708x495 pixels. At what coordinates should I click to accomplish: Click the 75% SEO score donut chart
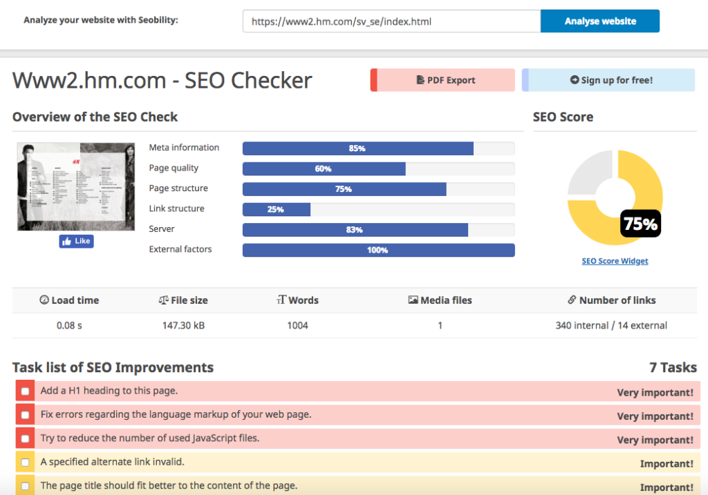point(615,197)
